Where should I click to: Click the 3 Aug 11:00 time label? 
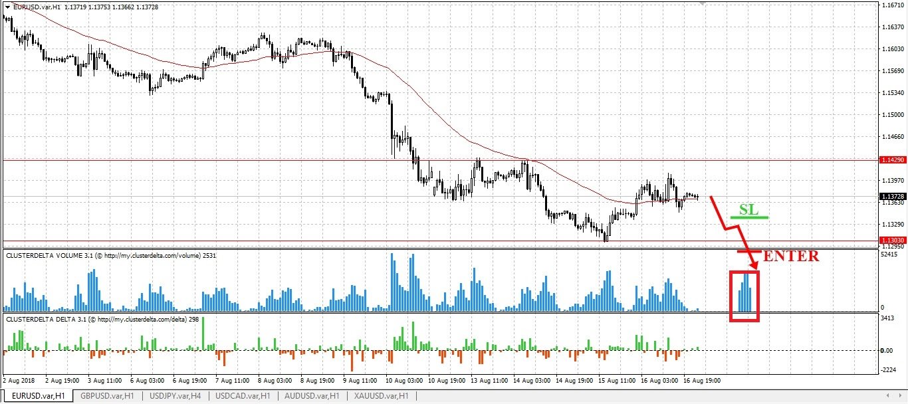click(104, 381)
